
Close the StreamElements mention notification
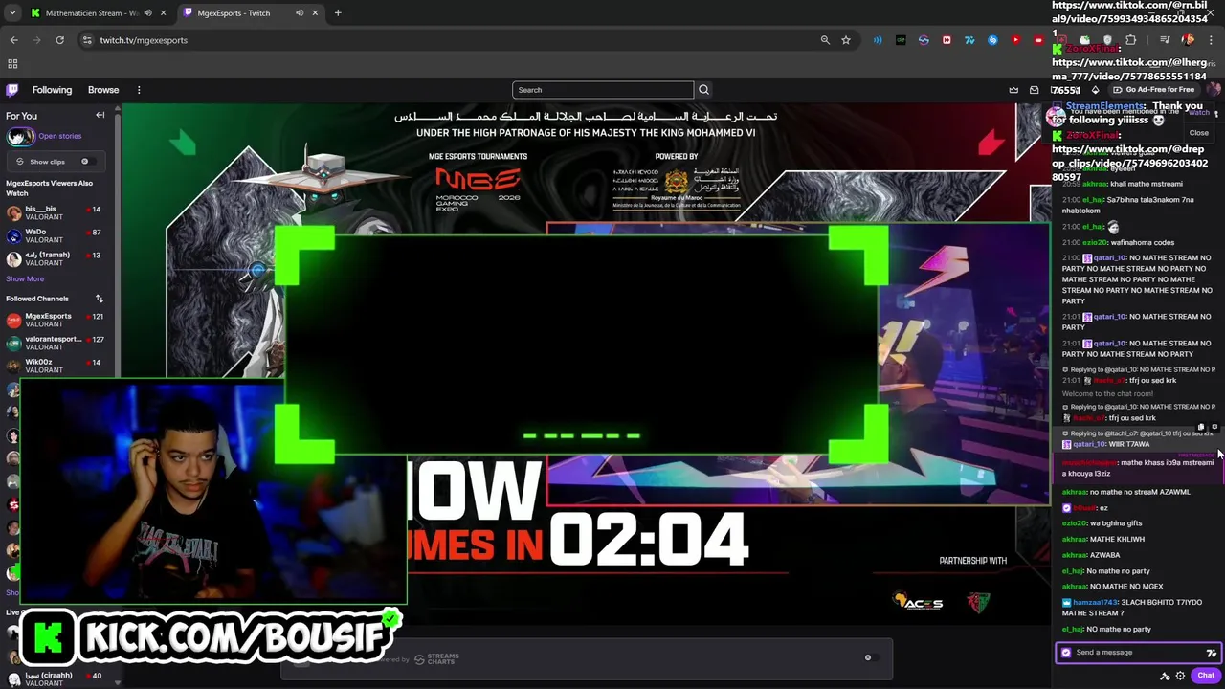[x=1198, y=133]
